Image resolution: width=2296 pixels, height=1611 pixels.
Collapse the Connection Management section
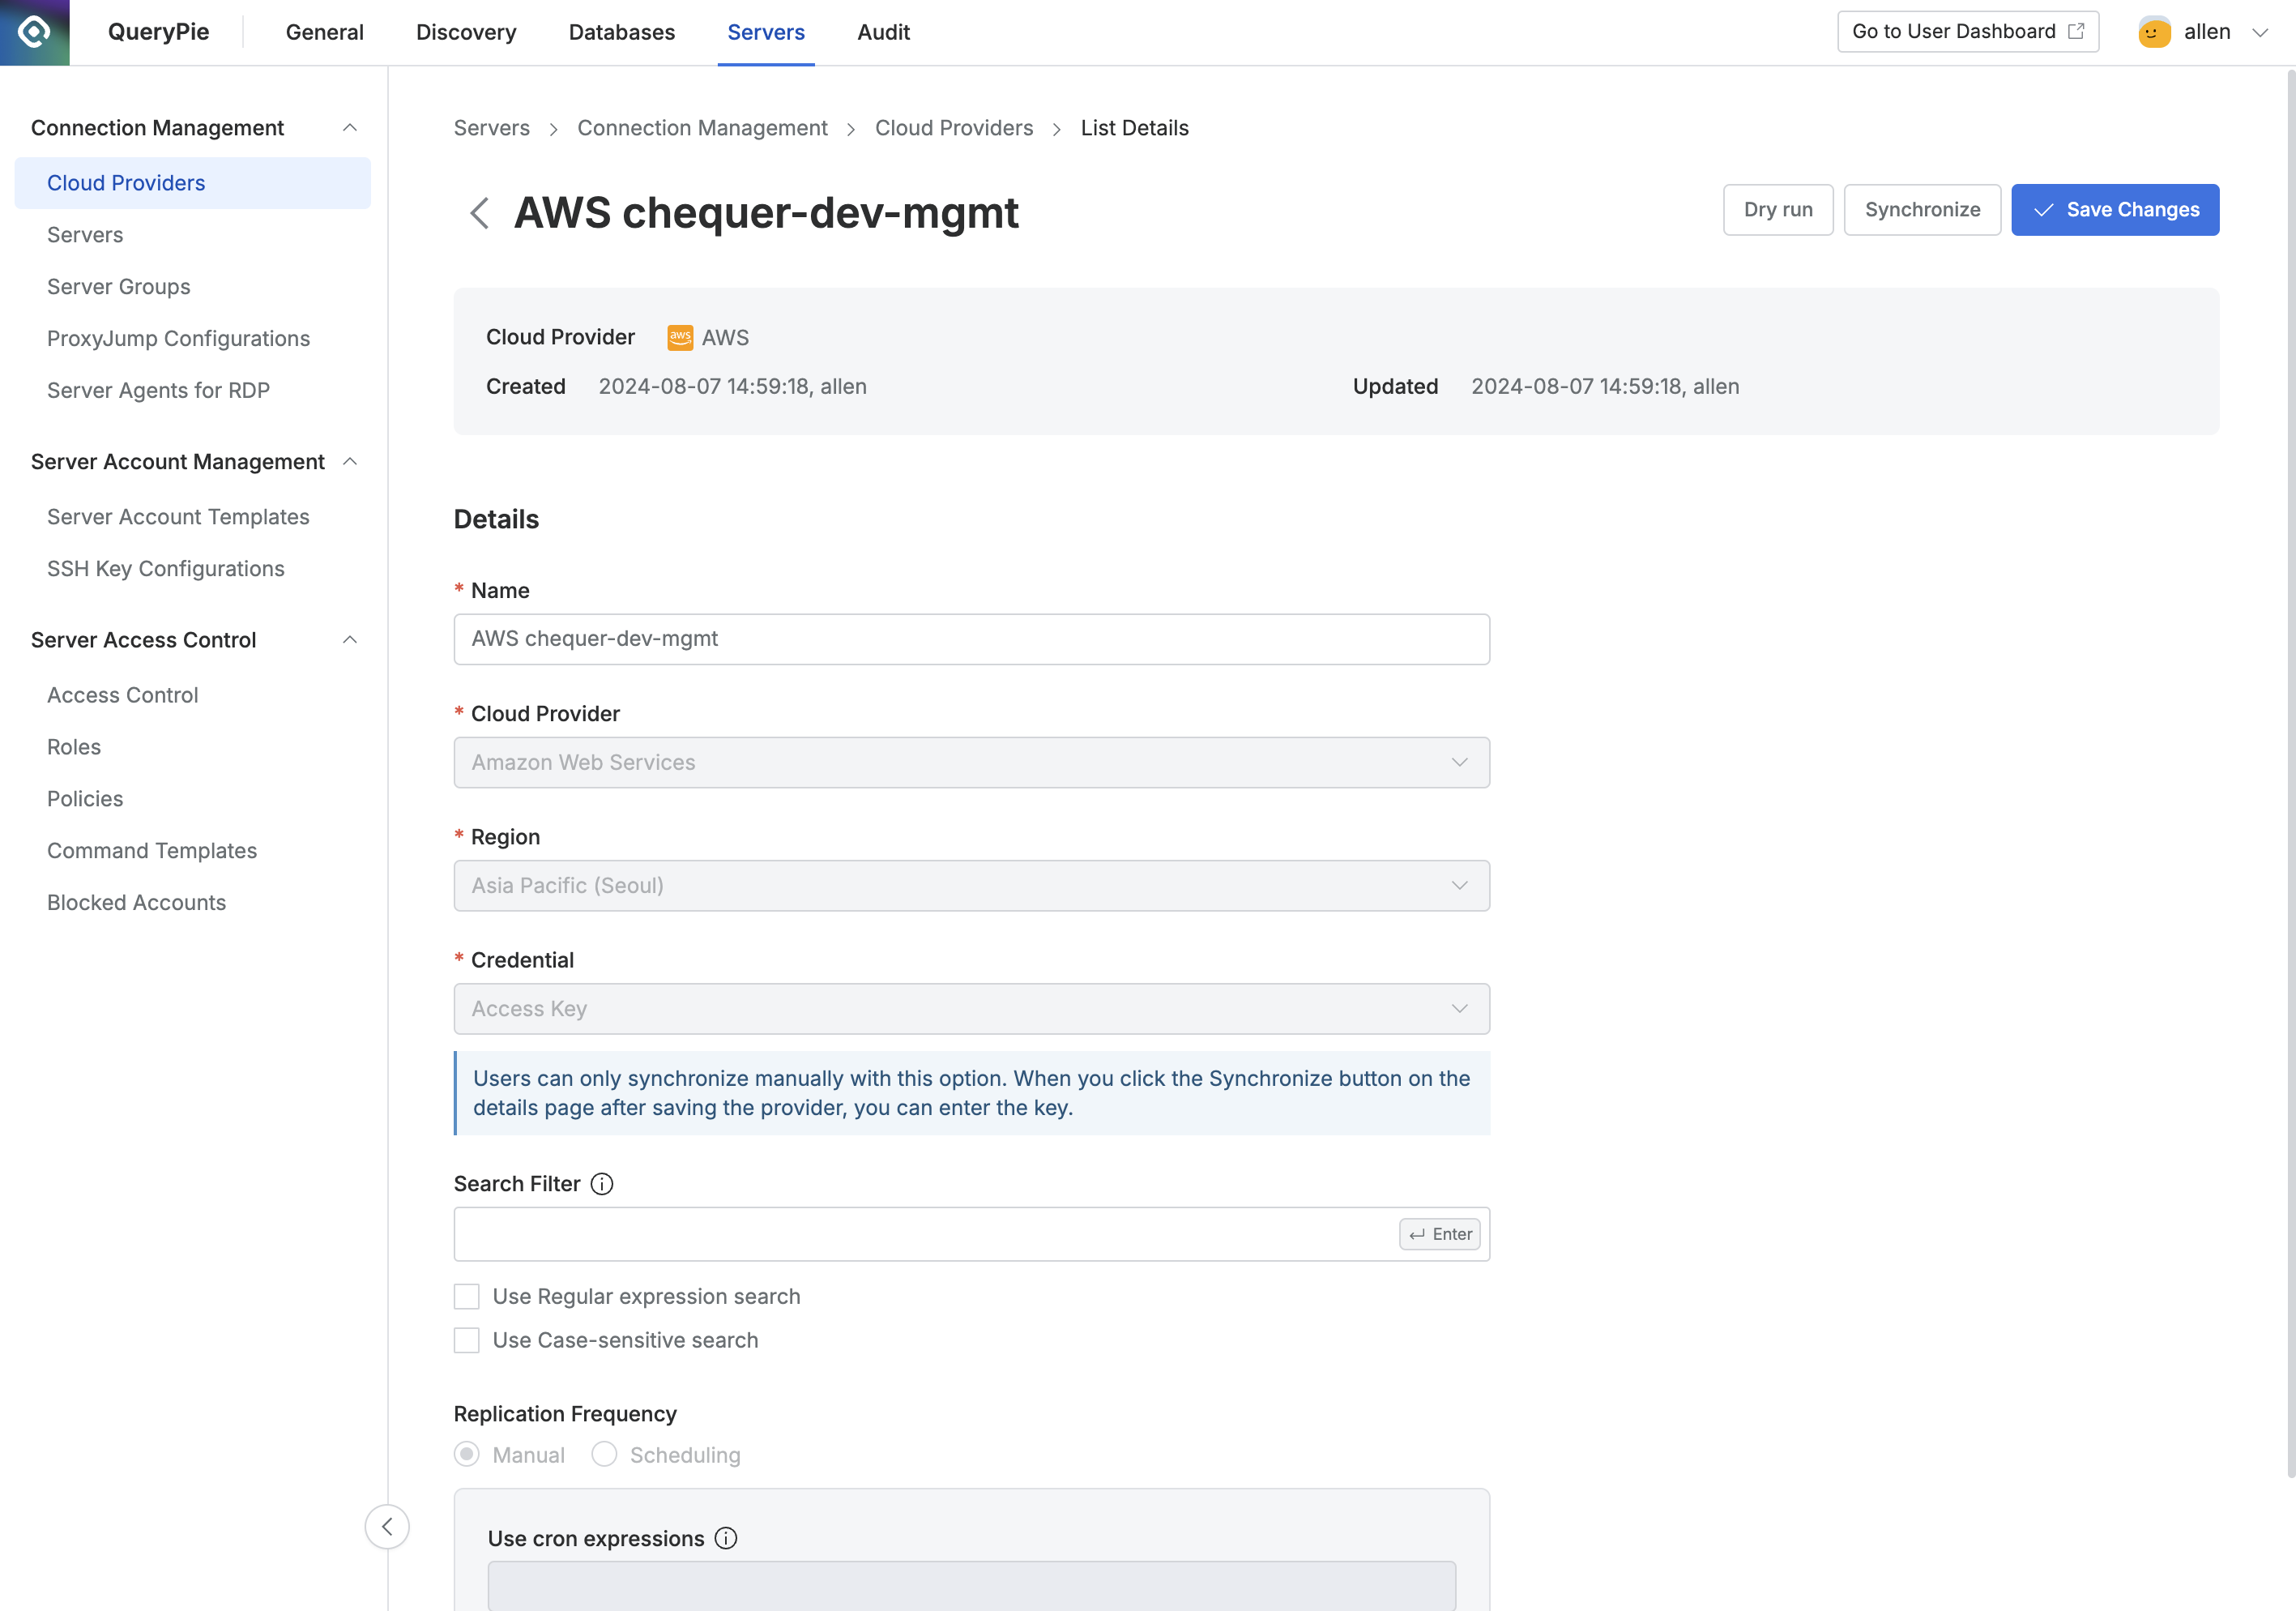coord(350,128)
